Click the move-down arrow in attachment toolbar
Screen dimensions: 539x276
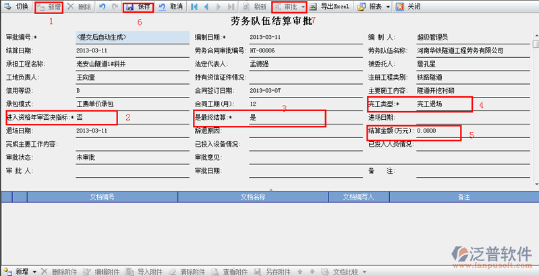[x=312, y=272]
